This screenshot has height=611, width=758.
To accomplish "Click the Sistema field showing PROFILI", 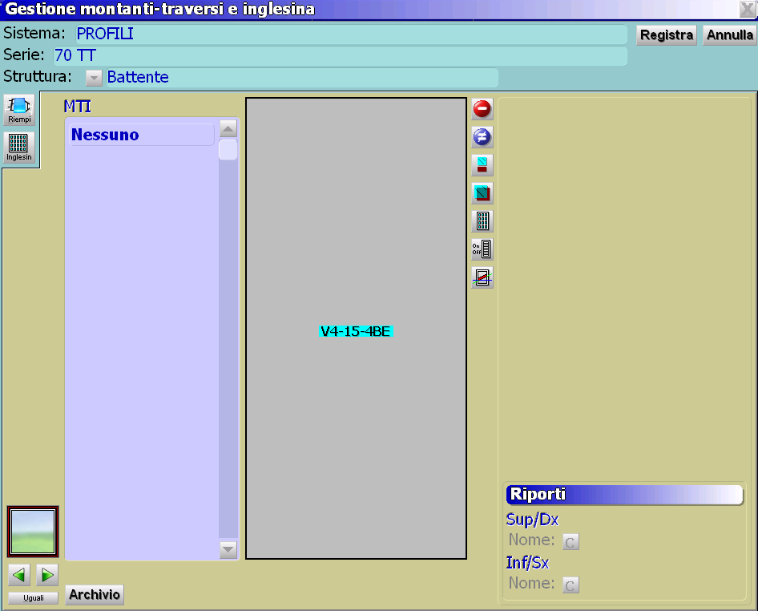I will click(351, 34).
